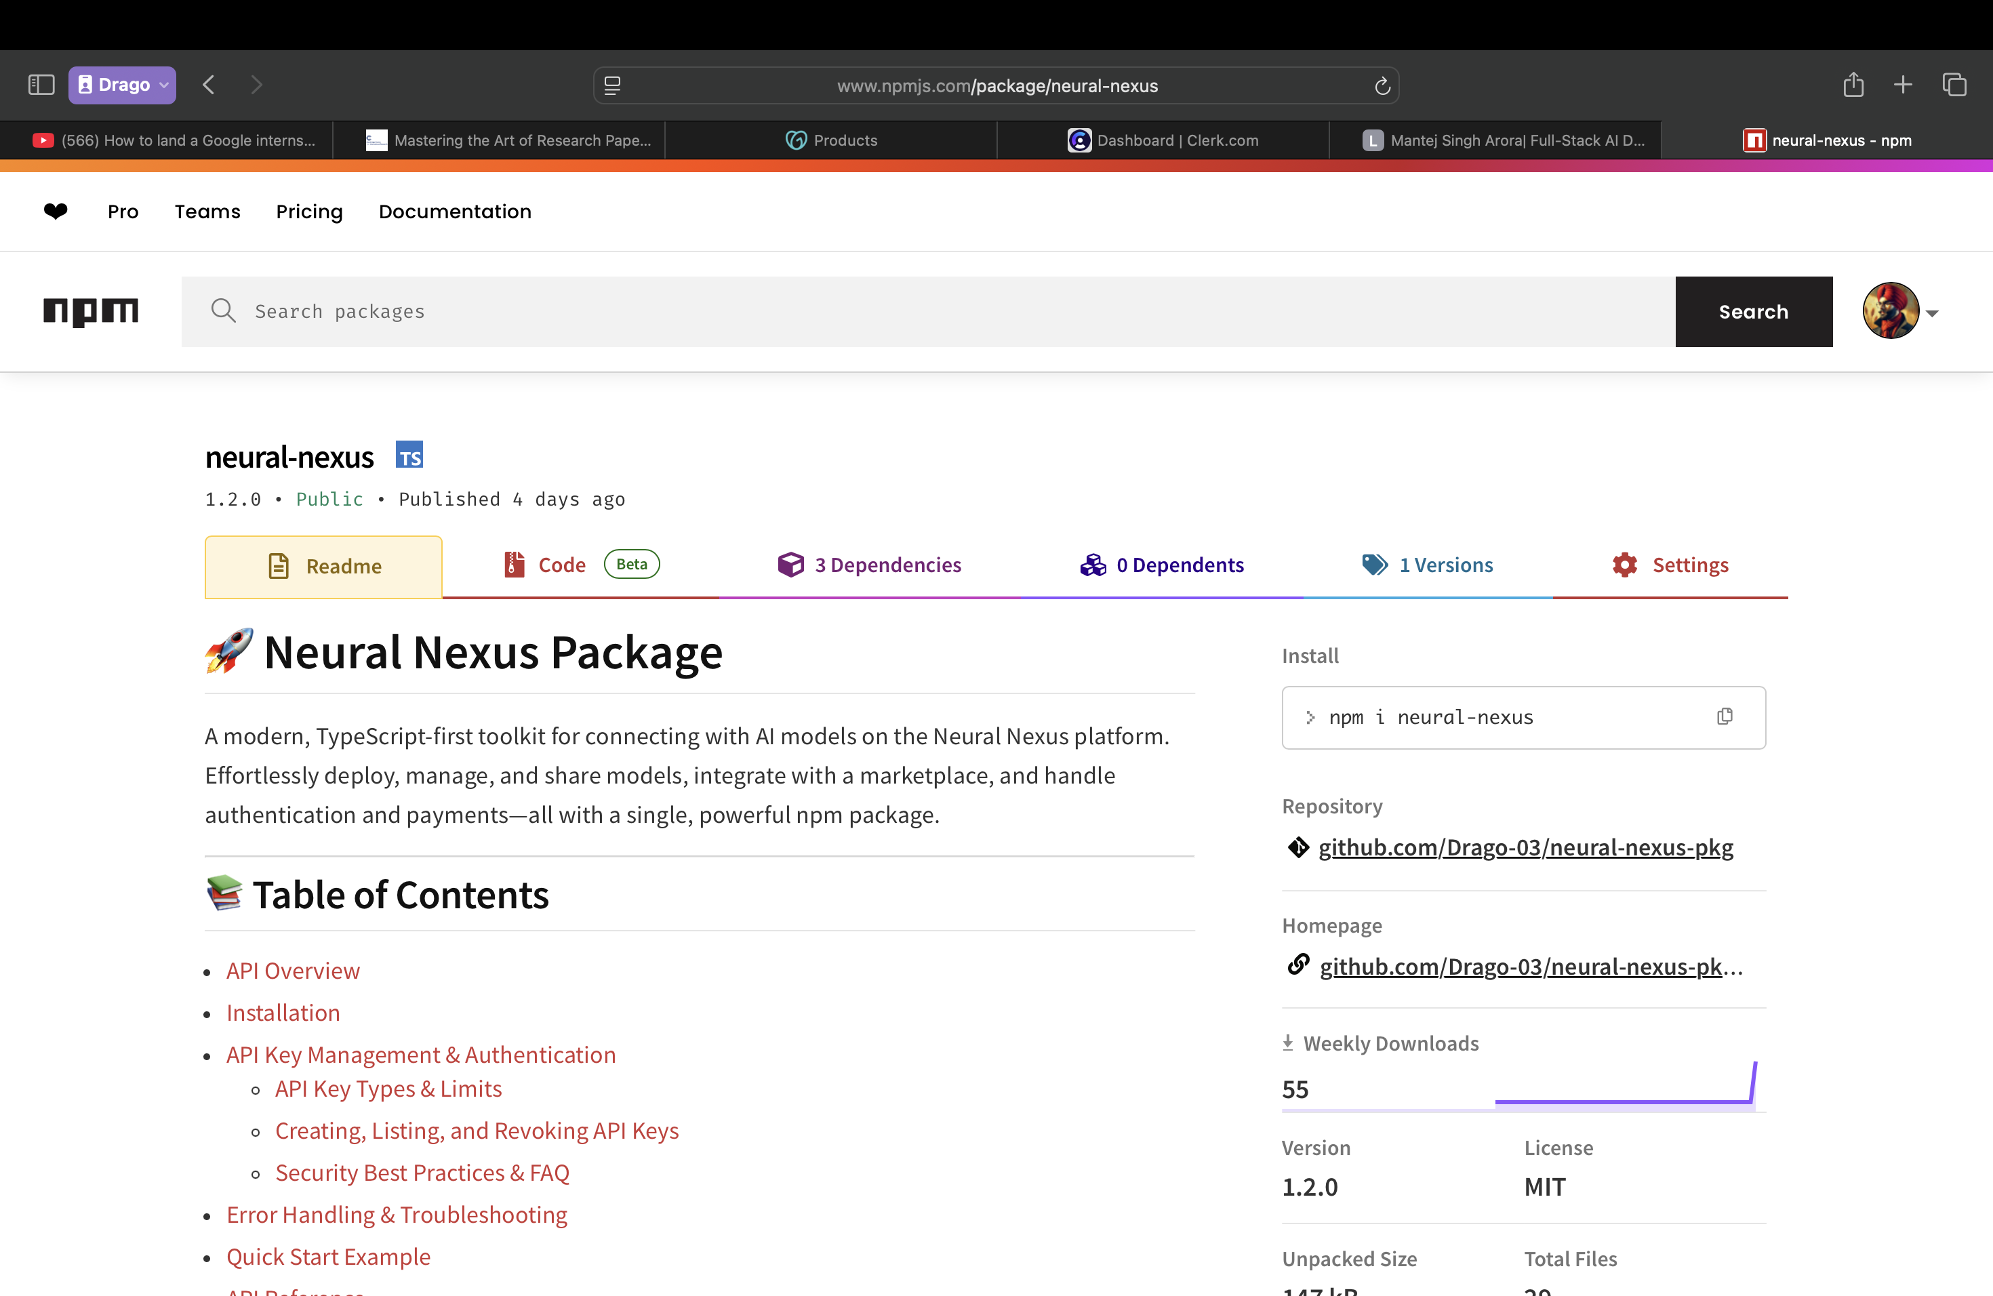Viewport: 1993px width, 1296px height.
Task: Switch to Mastering the Art of Research Paper tab
Action: pos(499,140)
